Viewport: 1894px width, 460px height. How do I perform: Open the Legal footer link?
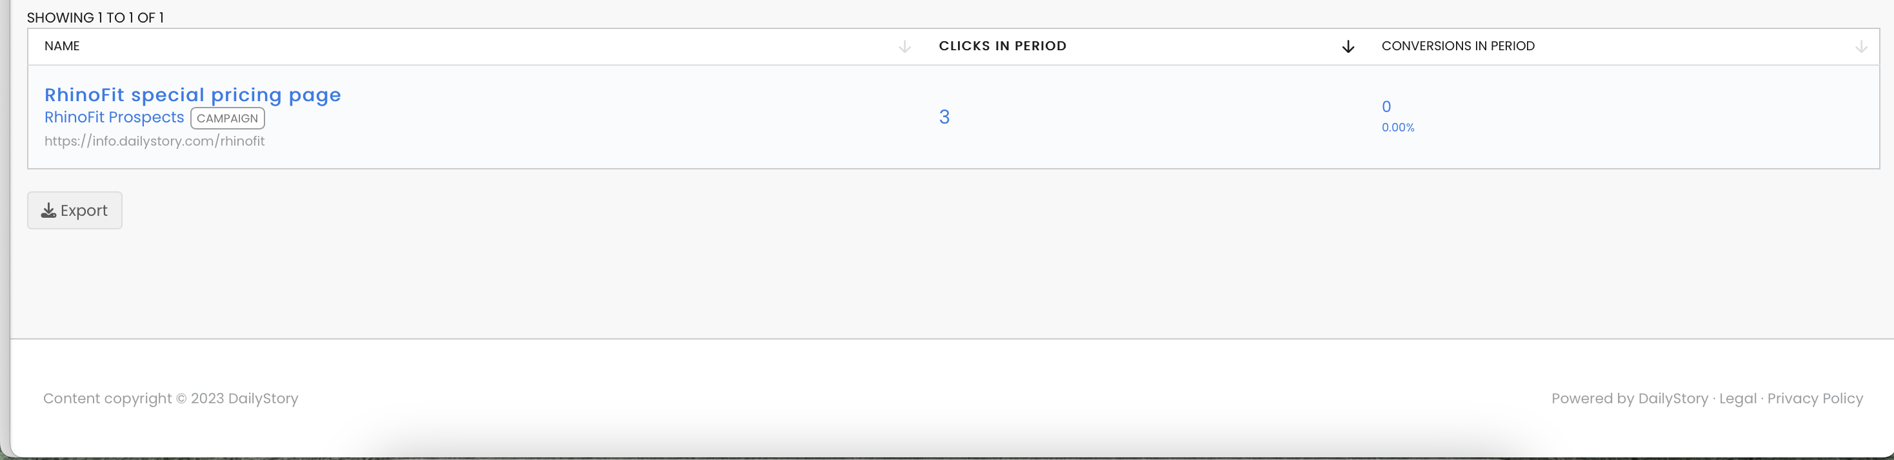(1737, 398)
